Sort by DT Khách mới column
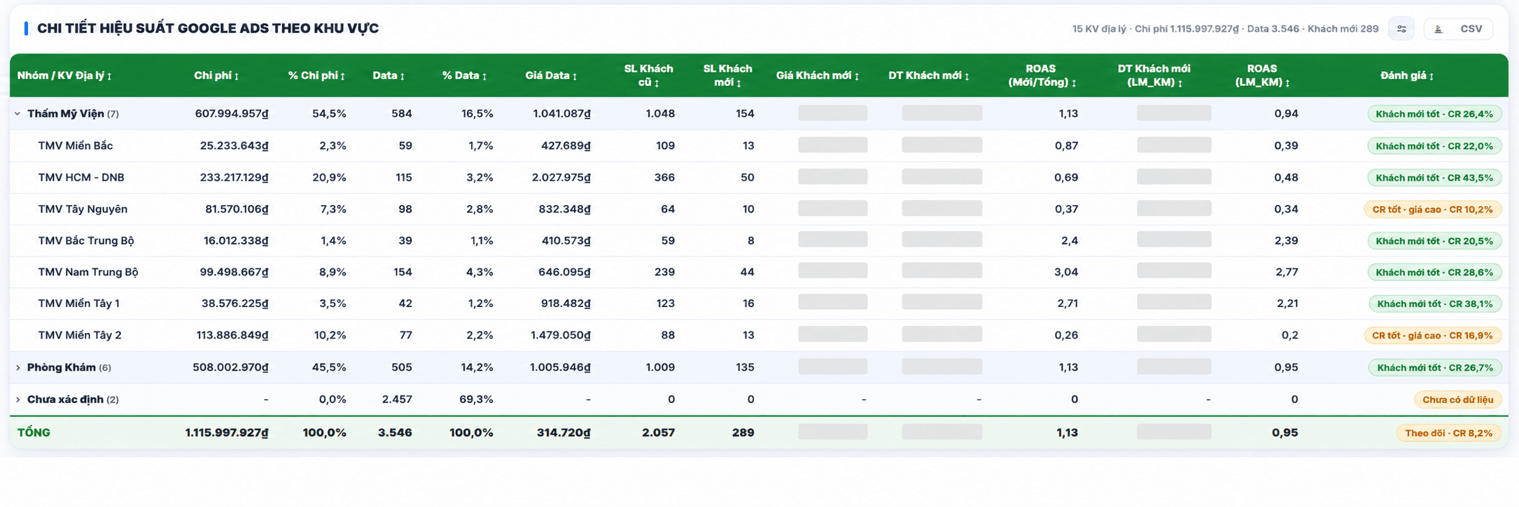The image size is (1519, 507). [x=929, y=76]
